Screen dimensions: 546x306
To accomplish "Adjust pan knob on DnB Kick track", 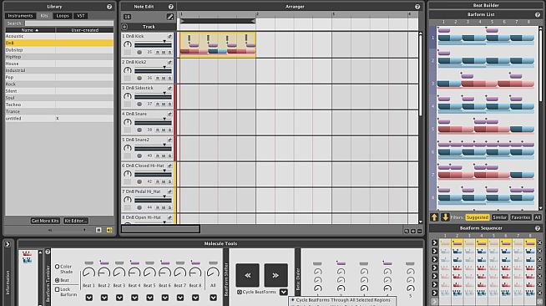I will (128, 44).
